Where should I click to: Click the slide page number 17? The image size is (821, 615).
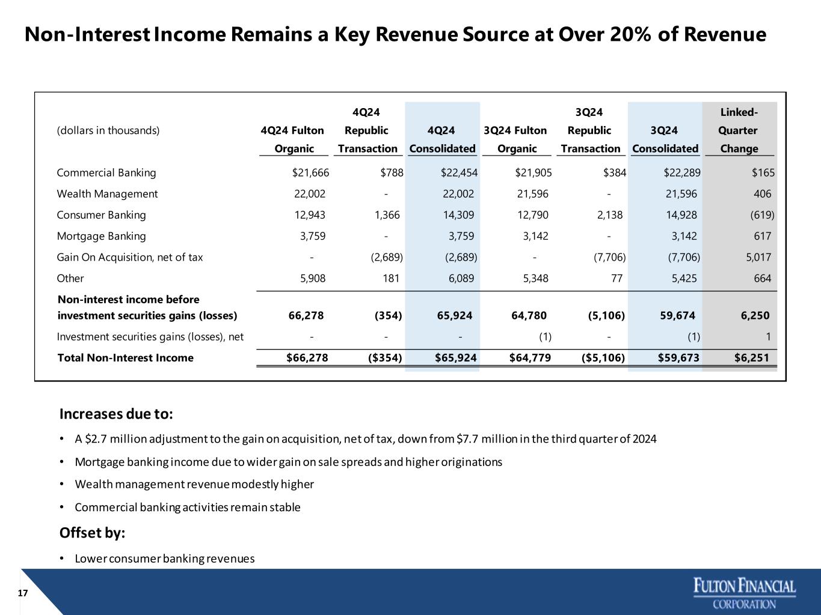pos(23,593)
